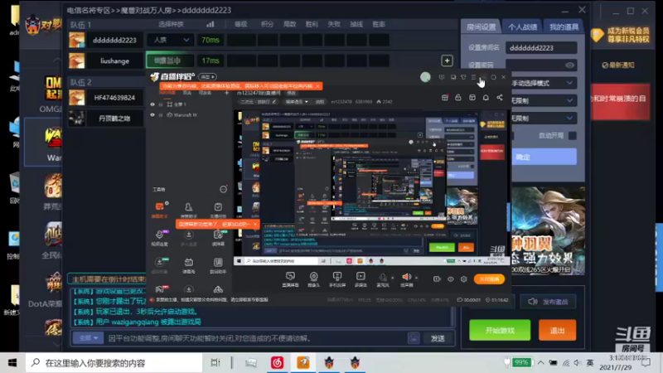Viewport: 663px width, 373px height.
Task: Click the volume icon in system tray
Action: [578, 363]
